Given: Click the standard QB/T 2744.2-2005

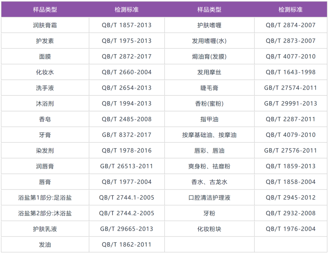Looking at the screenshot, I should point(127,213).
